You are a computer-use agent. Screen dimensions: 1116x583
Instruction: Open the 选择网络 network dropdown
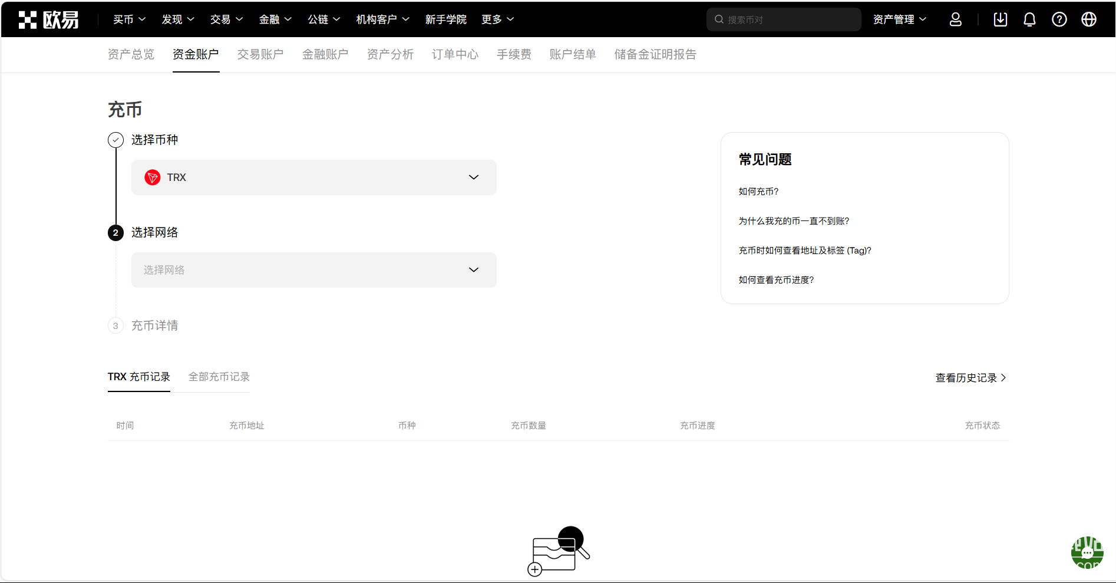click(x=313, y=270)
